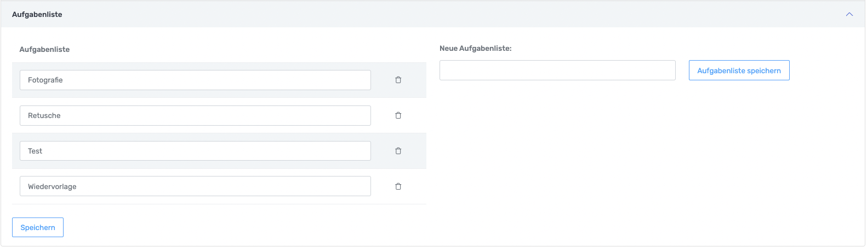
Task: Click the bold Aufgabenliste panel header title
Action: pos(37,14)
